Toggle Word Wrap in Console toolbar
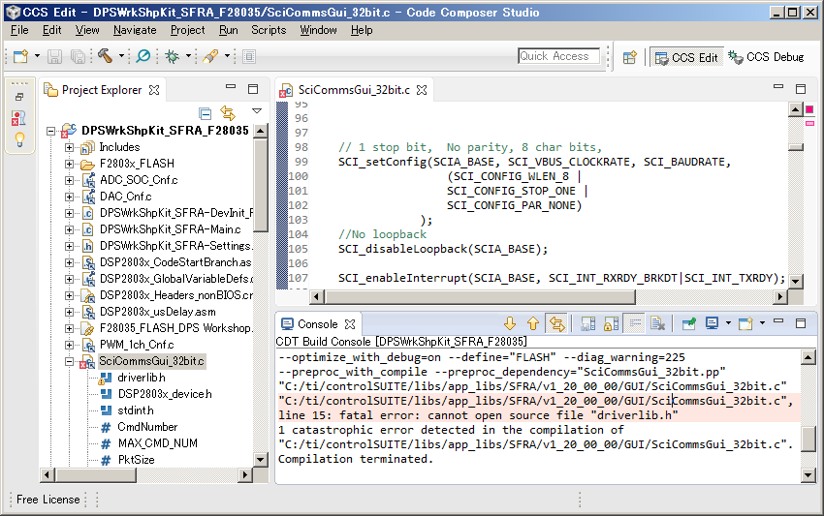This screenshot has height=516, width=824. click(x=635, y=324)
